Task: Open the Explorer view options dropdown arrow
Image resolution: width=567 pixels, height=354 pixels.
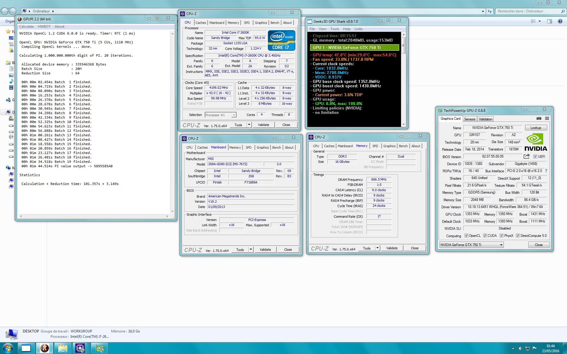Action: click(x=540, y=21)
